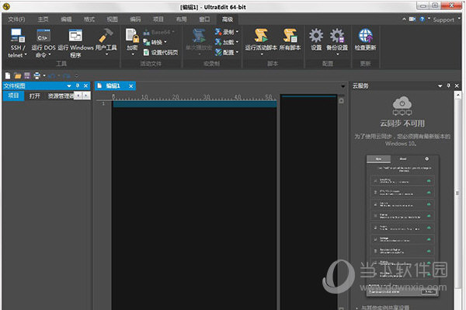466x310 pixels.
Task: Click print icon in quick toolbar
Action: coord(37,76)
